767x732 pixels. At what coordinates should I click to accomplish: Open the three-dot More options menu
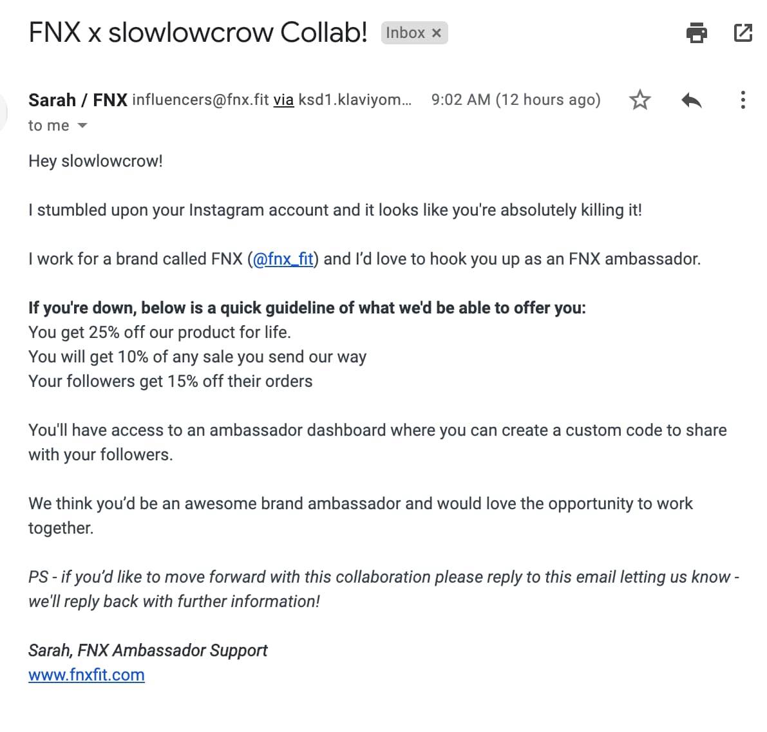[x=743, y=100]
